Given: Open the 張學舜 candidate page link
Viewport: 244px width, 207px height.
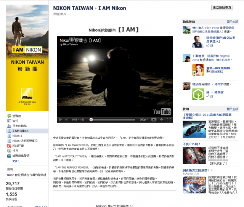Looking at the screenshot, I should [x=221, y=40].
